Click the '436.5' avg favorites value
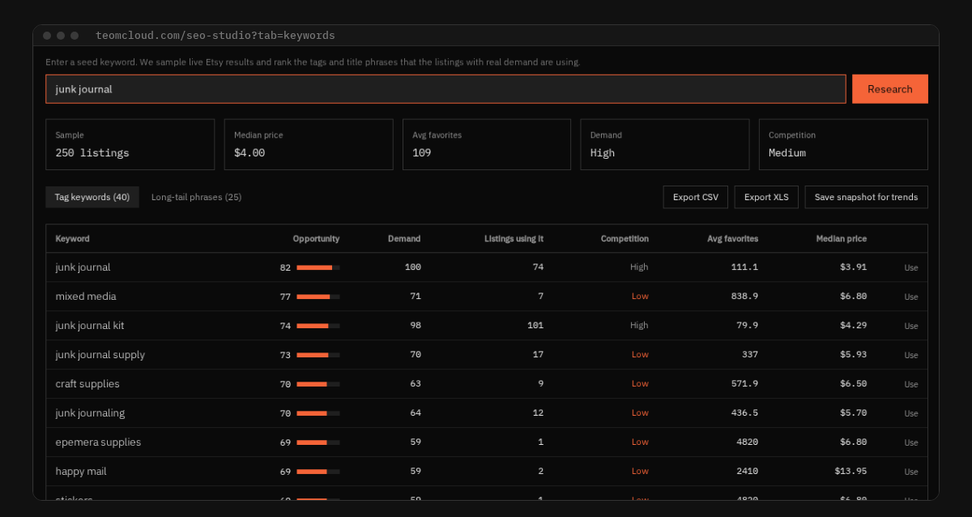 tap(744, 413)
